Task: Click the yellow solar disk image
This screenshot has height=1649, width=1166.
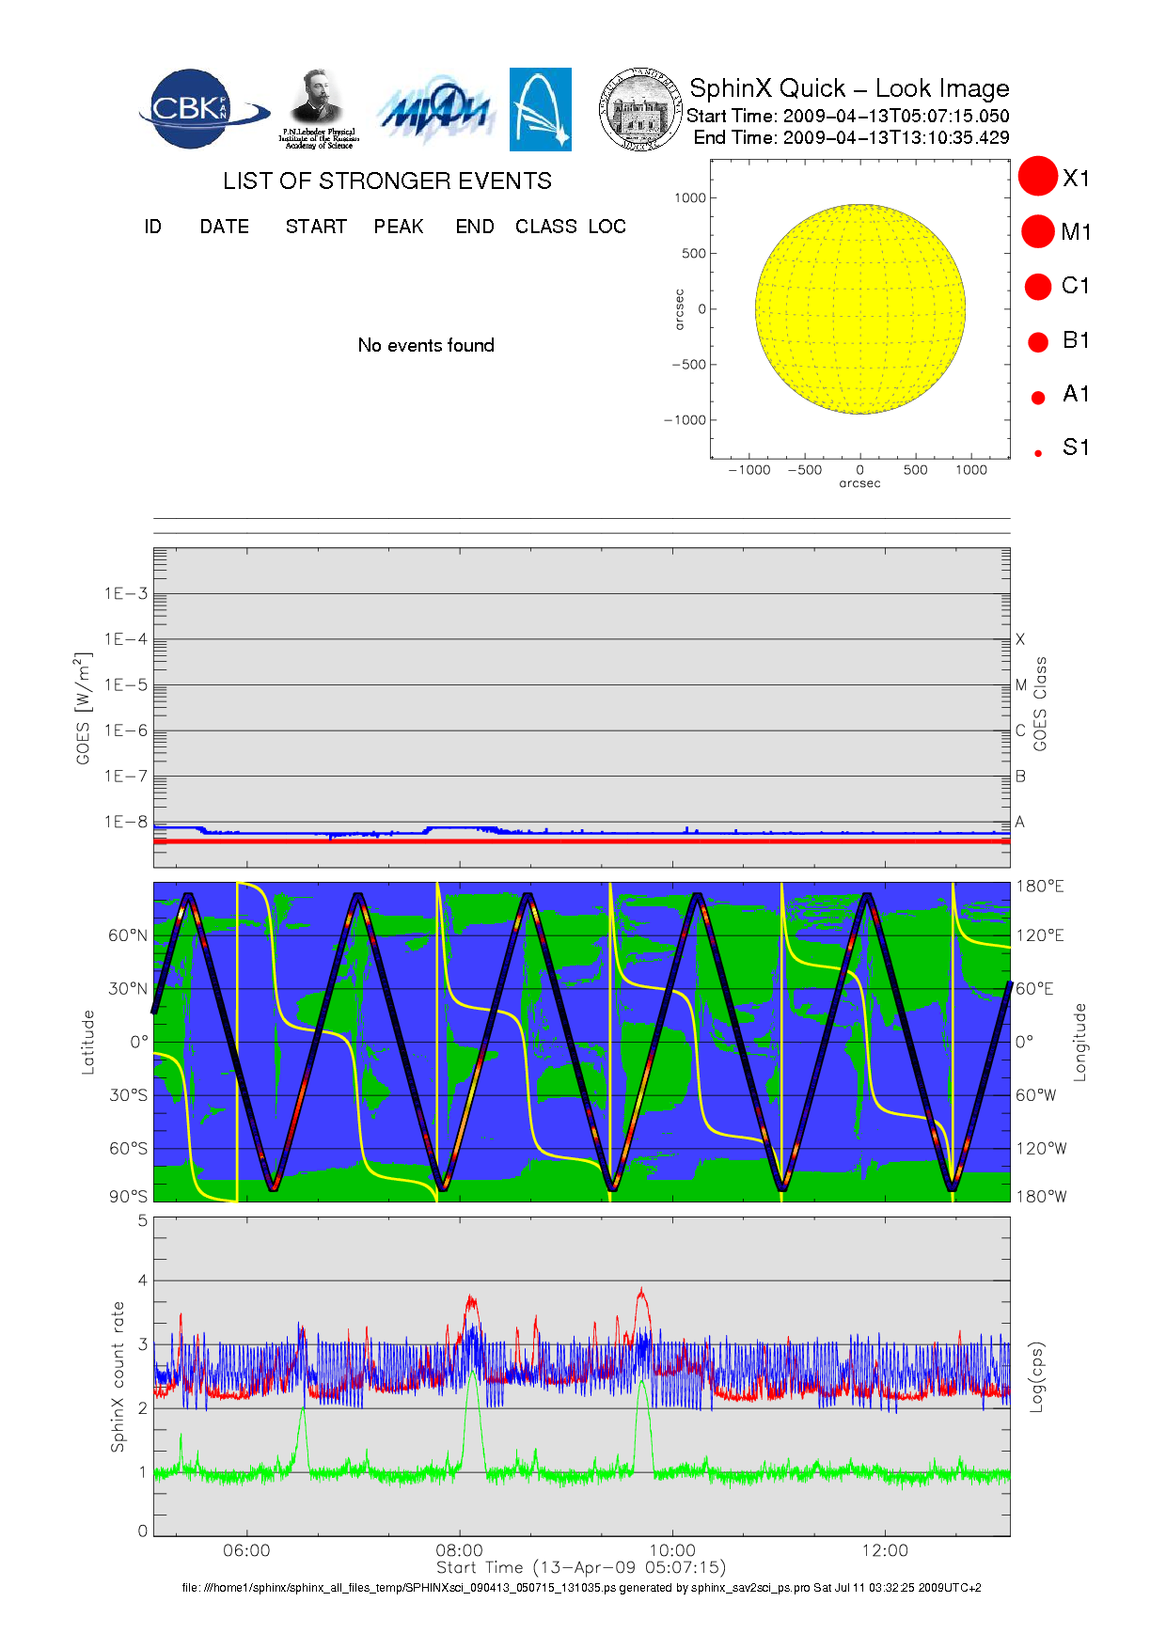Action: (x=859, y=308)
